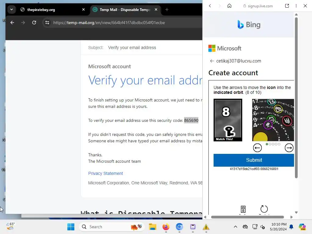This screenshot has width=312, height=234.
Task: Open File Explorer from taskbar
Action: (153, 227)
